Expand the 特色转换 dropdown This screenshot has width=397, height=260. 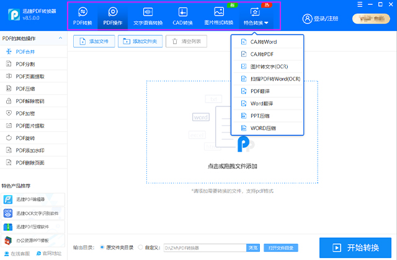(x=256, y=16)
